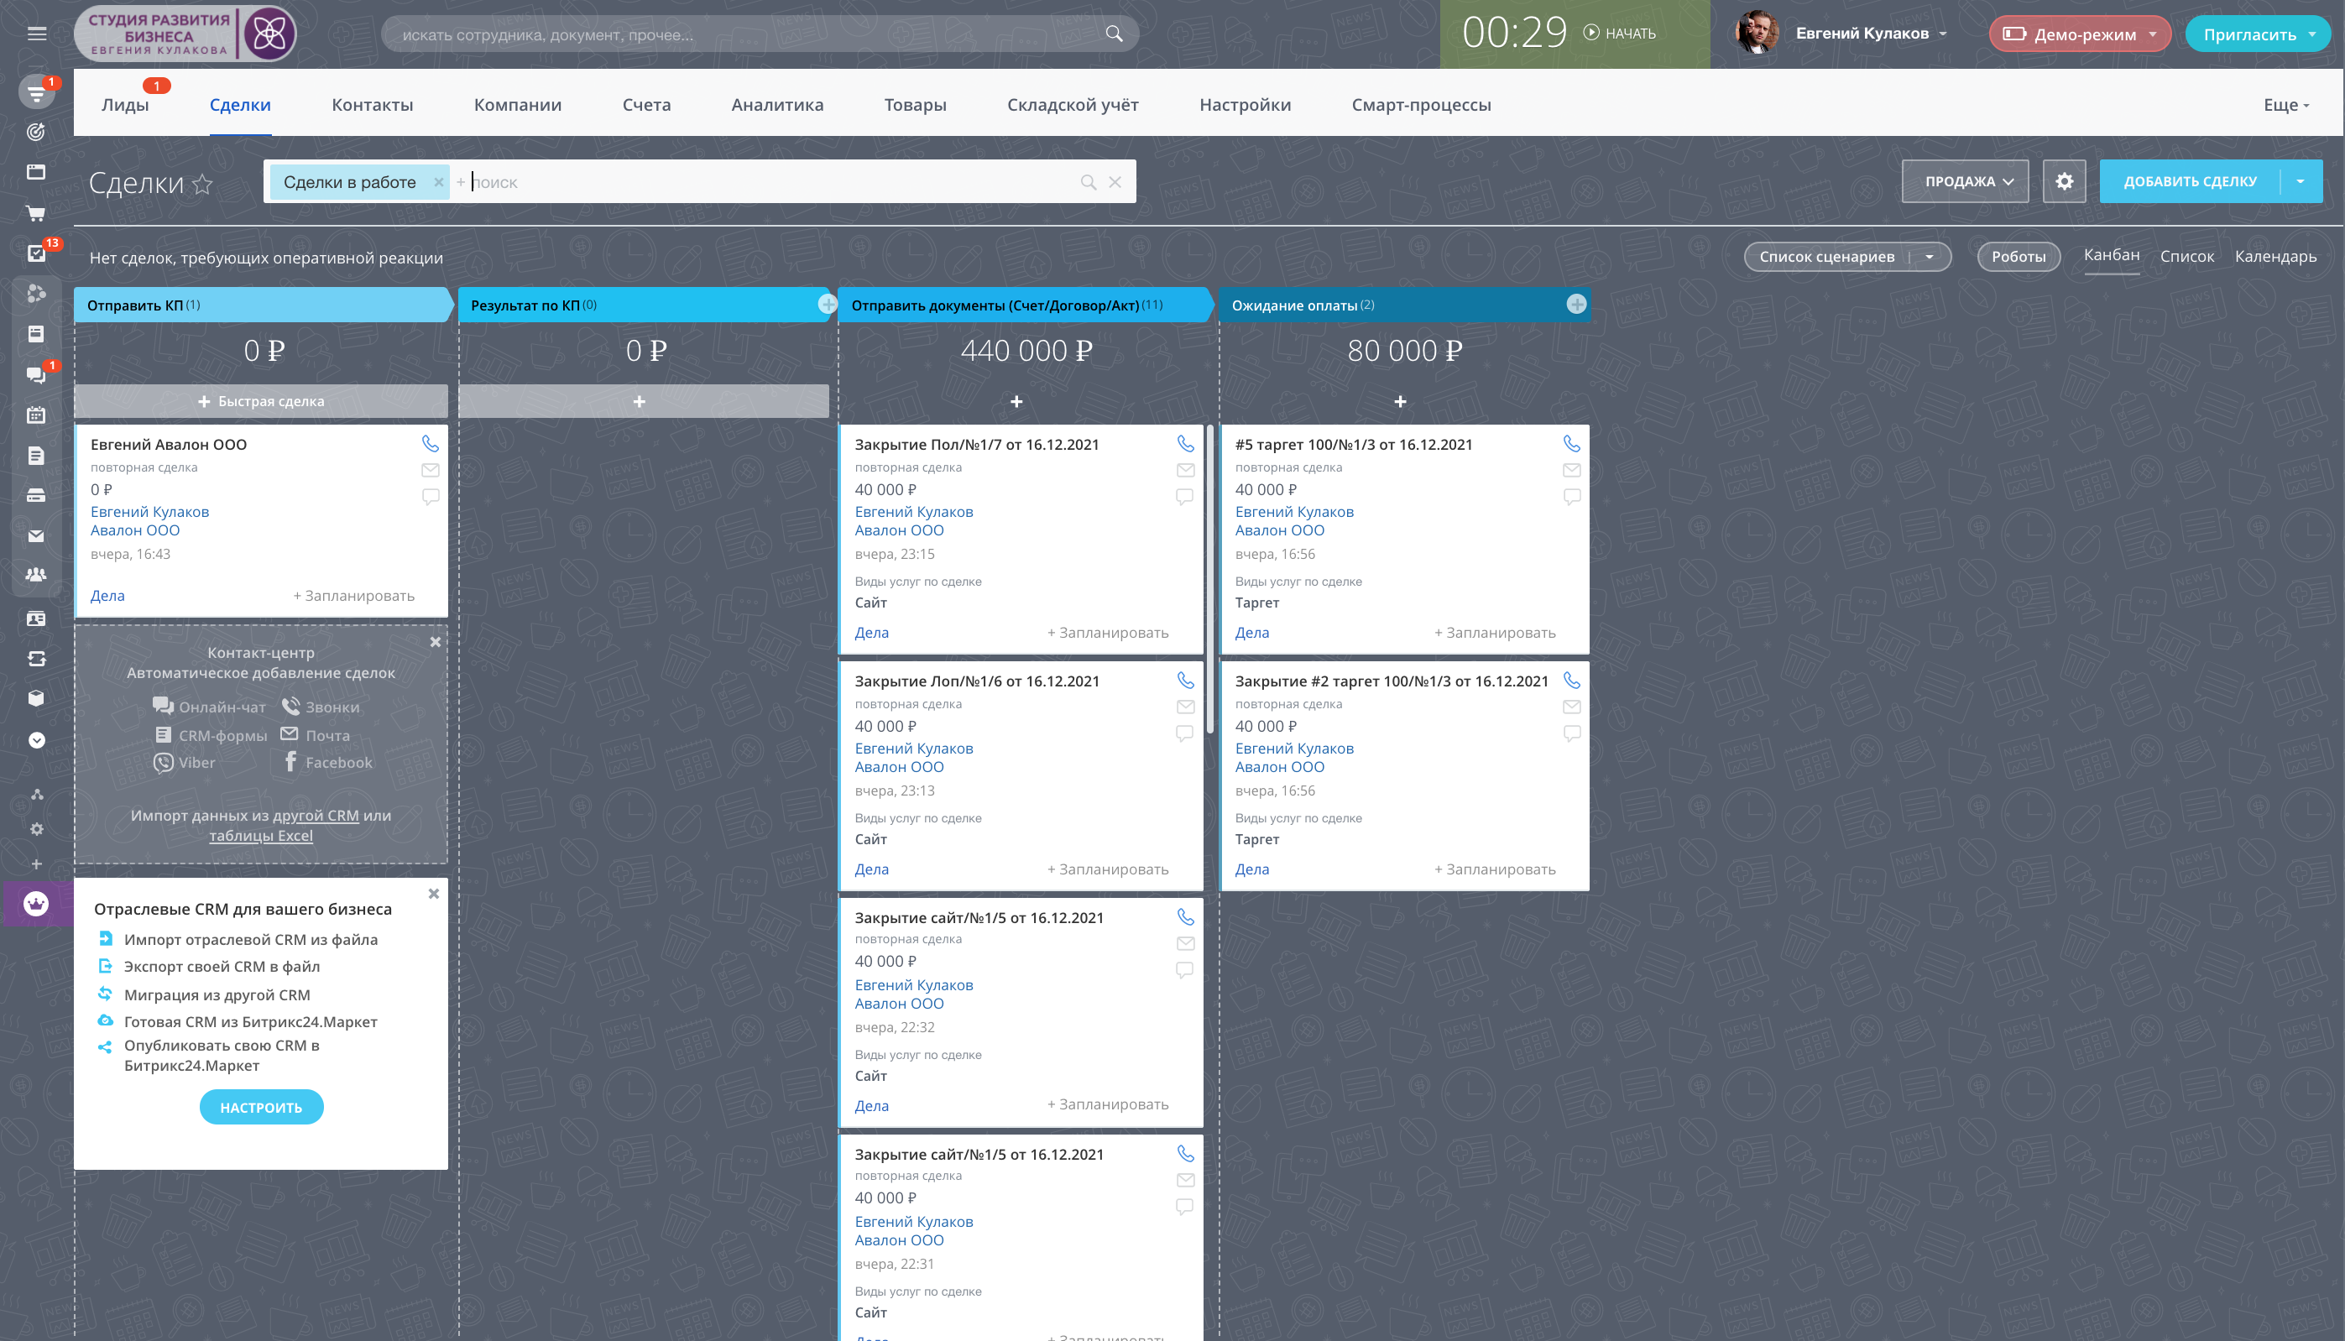This screenshot has width=2345, height=1341.
Task: Expand the Список сценариев dropdown arrow
Action: tap(1929, 257)
